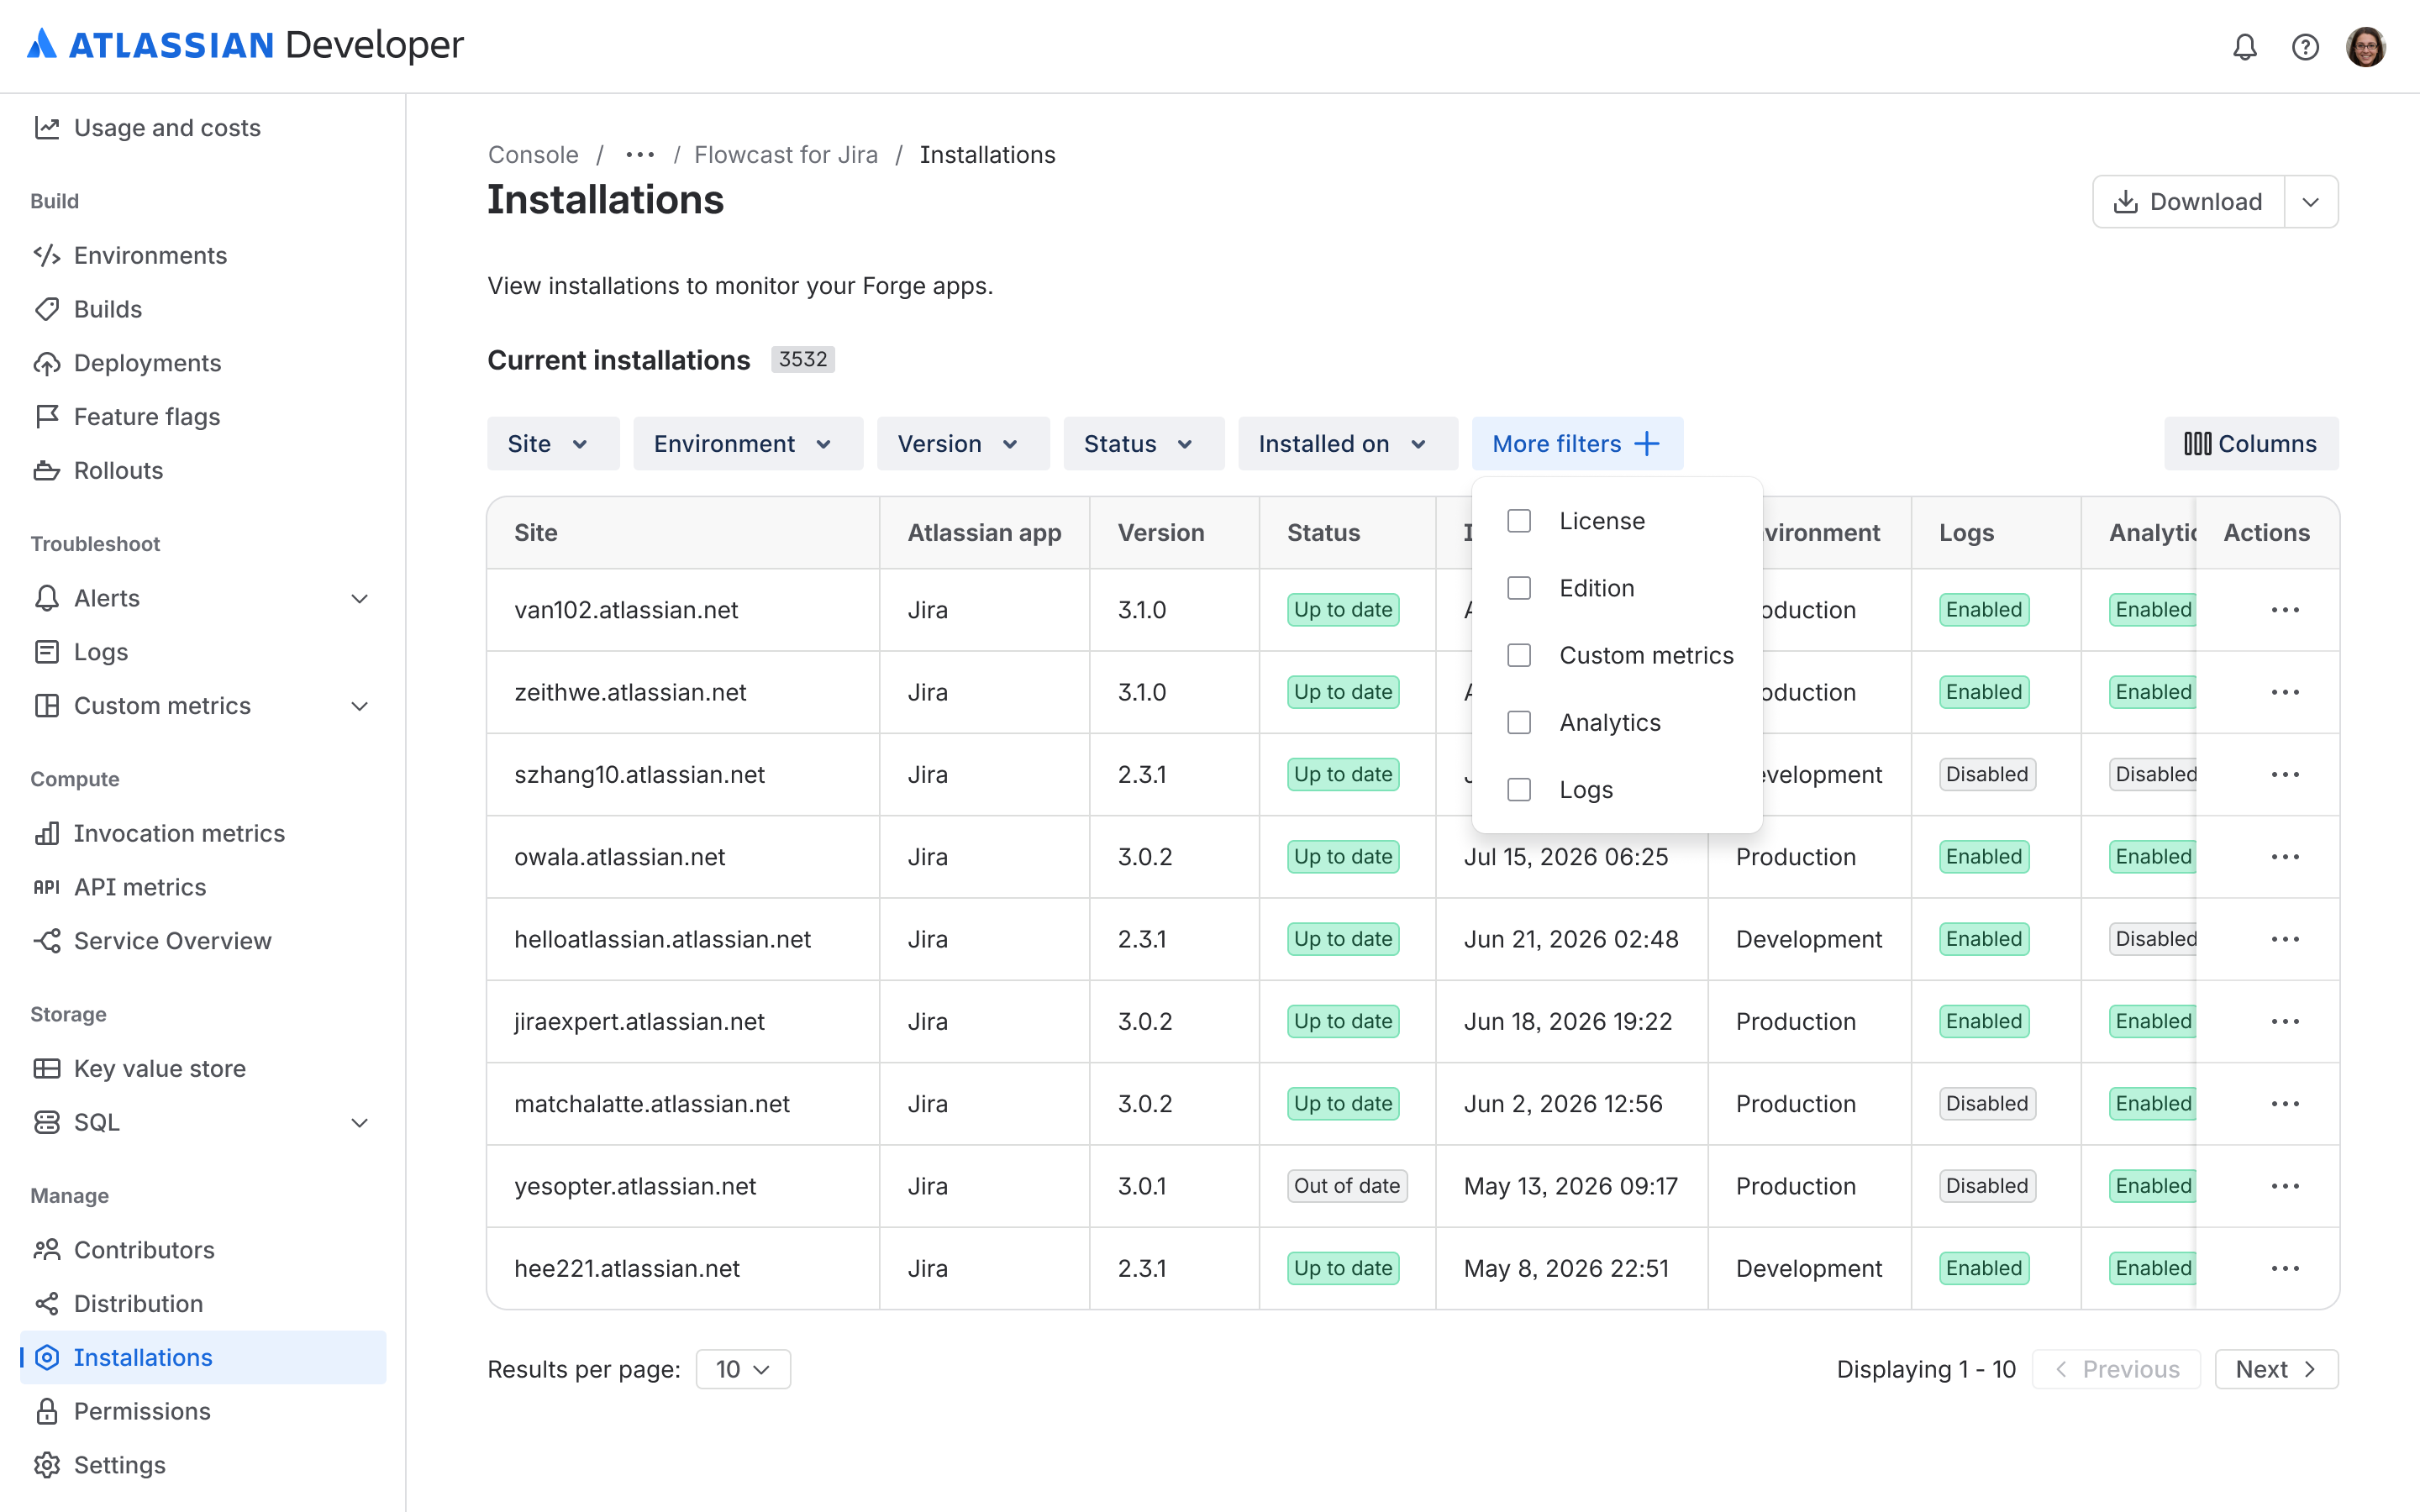This screenshot has width=2420, height=1512.
Task: Open Key value store page
Action: pyautogui.click(x=203, y=1068)
